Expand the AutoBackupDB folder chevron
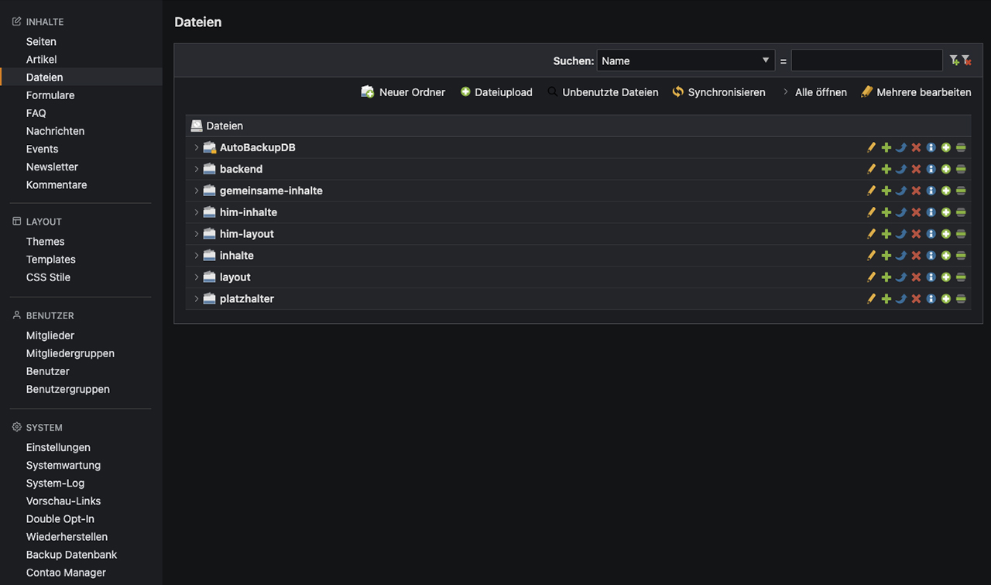 (197, 147)
